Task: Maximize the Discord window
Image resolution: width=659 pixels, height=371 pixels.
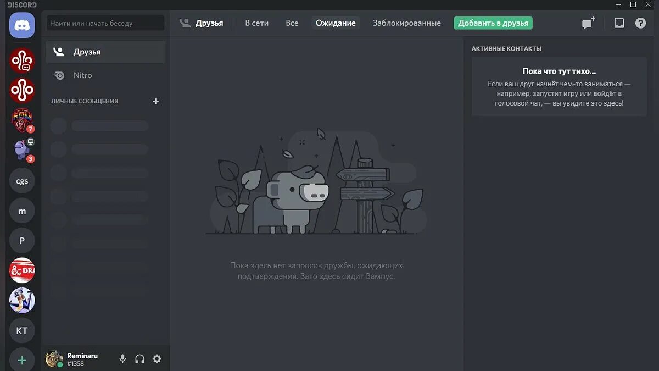Action: click(633, 4)
